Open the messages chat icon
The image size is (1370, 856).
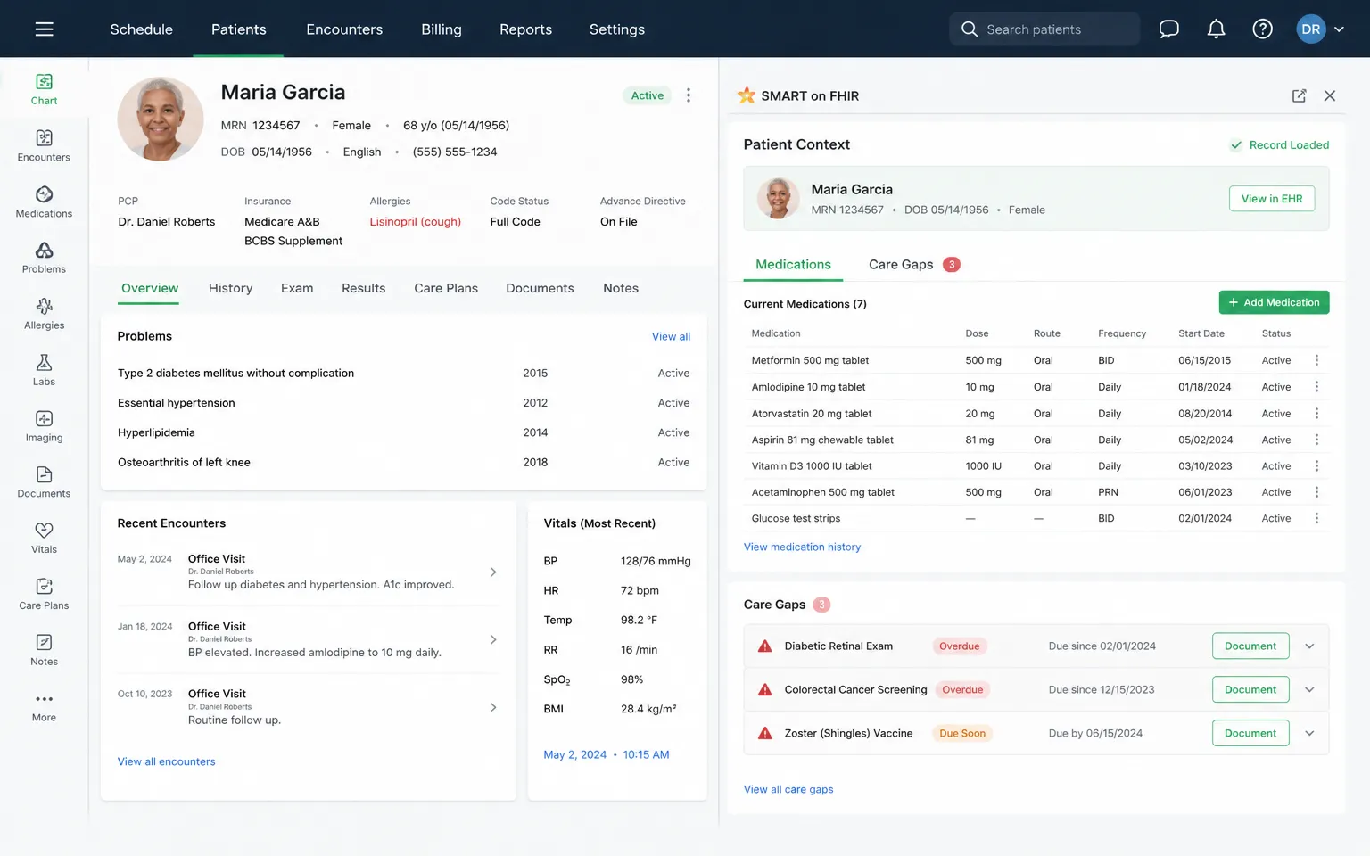pyautogui.click(x=1168, y=29)
